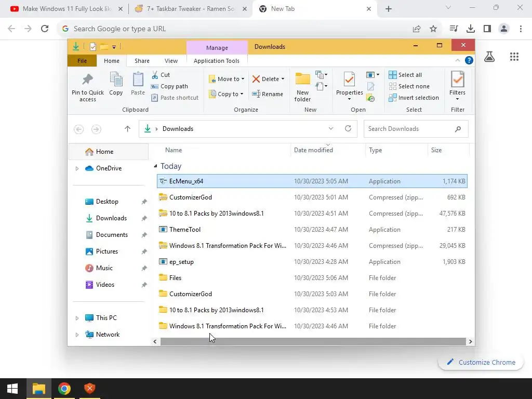Expand OneDrive tree node
Screen dimensions: 532x399
(x=77, y=168)
